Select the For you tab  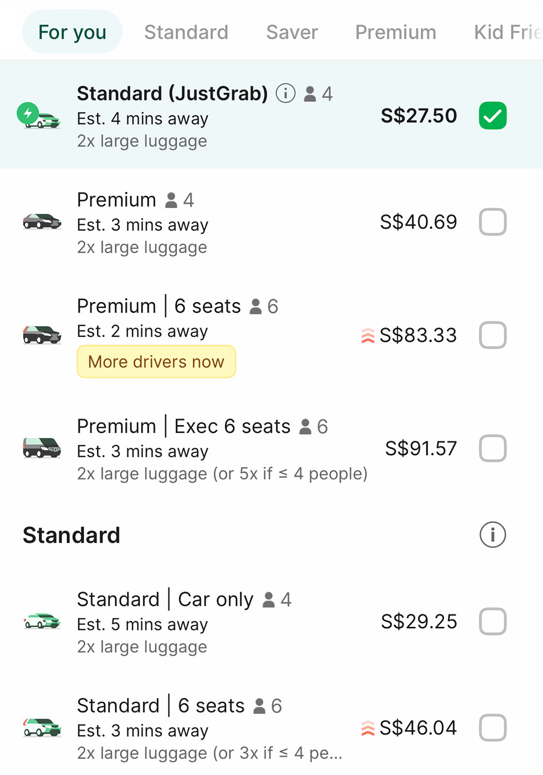click(x=72, y=32)
